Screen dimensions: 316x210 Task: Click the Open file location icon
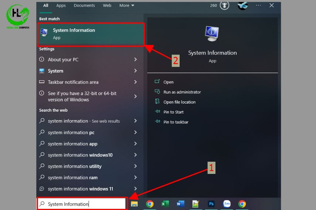(x=157, y=101)
